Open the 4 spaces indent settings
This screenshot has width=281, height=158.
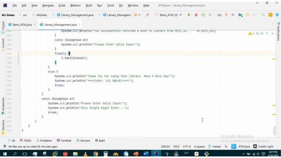click(199, 147)
